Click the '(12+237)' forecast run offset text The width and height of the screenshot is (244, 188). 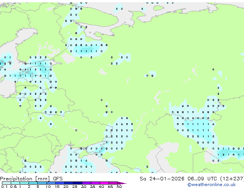tap(232, 179)
